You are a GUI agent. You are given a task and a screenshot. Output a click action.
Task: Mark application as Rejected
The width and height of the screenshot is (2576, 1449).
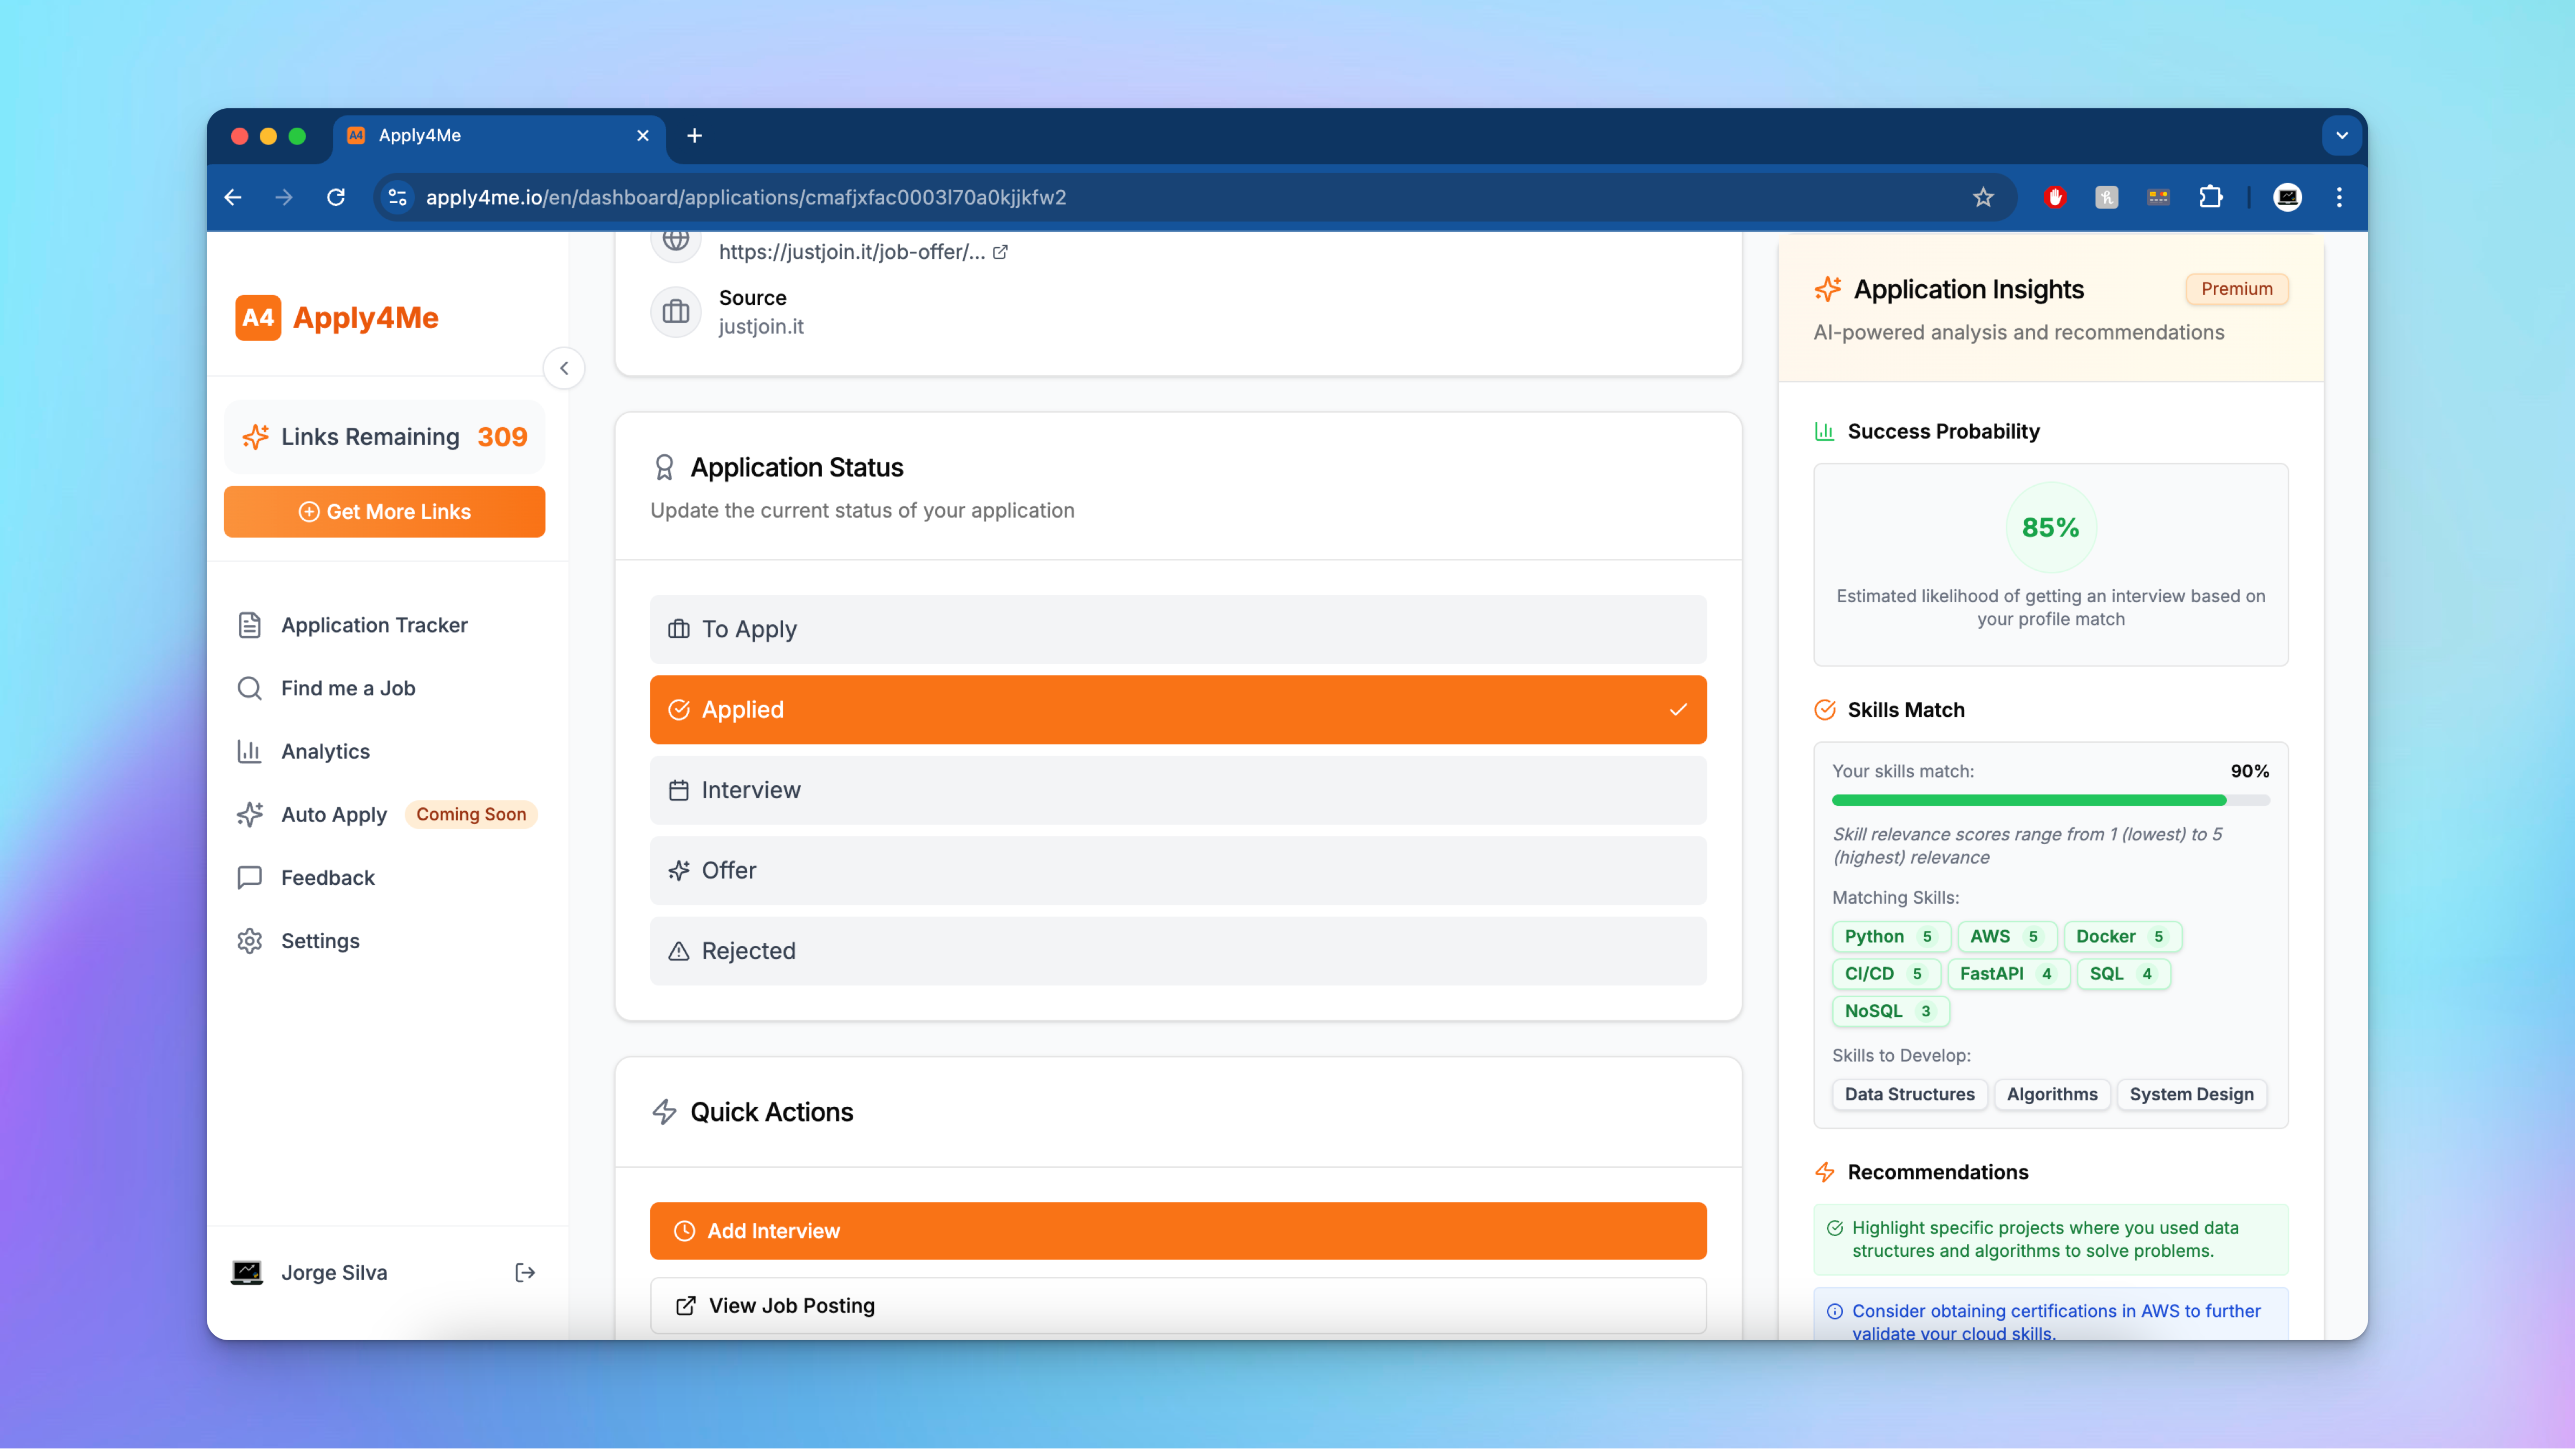tap(1177, 951)
